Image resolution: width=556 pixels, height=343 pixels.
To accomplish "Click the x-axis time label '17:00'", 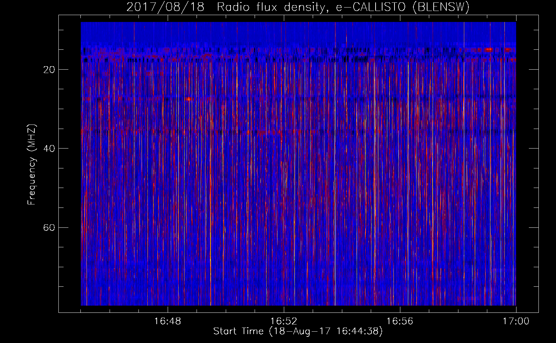I will point(516,321).
